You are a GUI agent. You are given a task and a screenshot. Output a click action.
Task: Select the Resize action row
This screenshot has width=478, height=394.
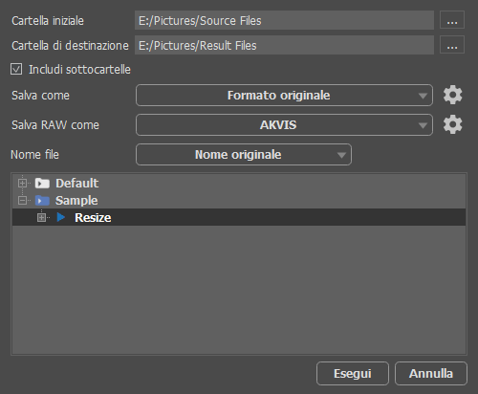(x=239, y=217)
